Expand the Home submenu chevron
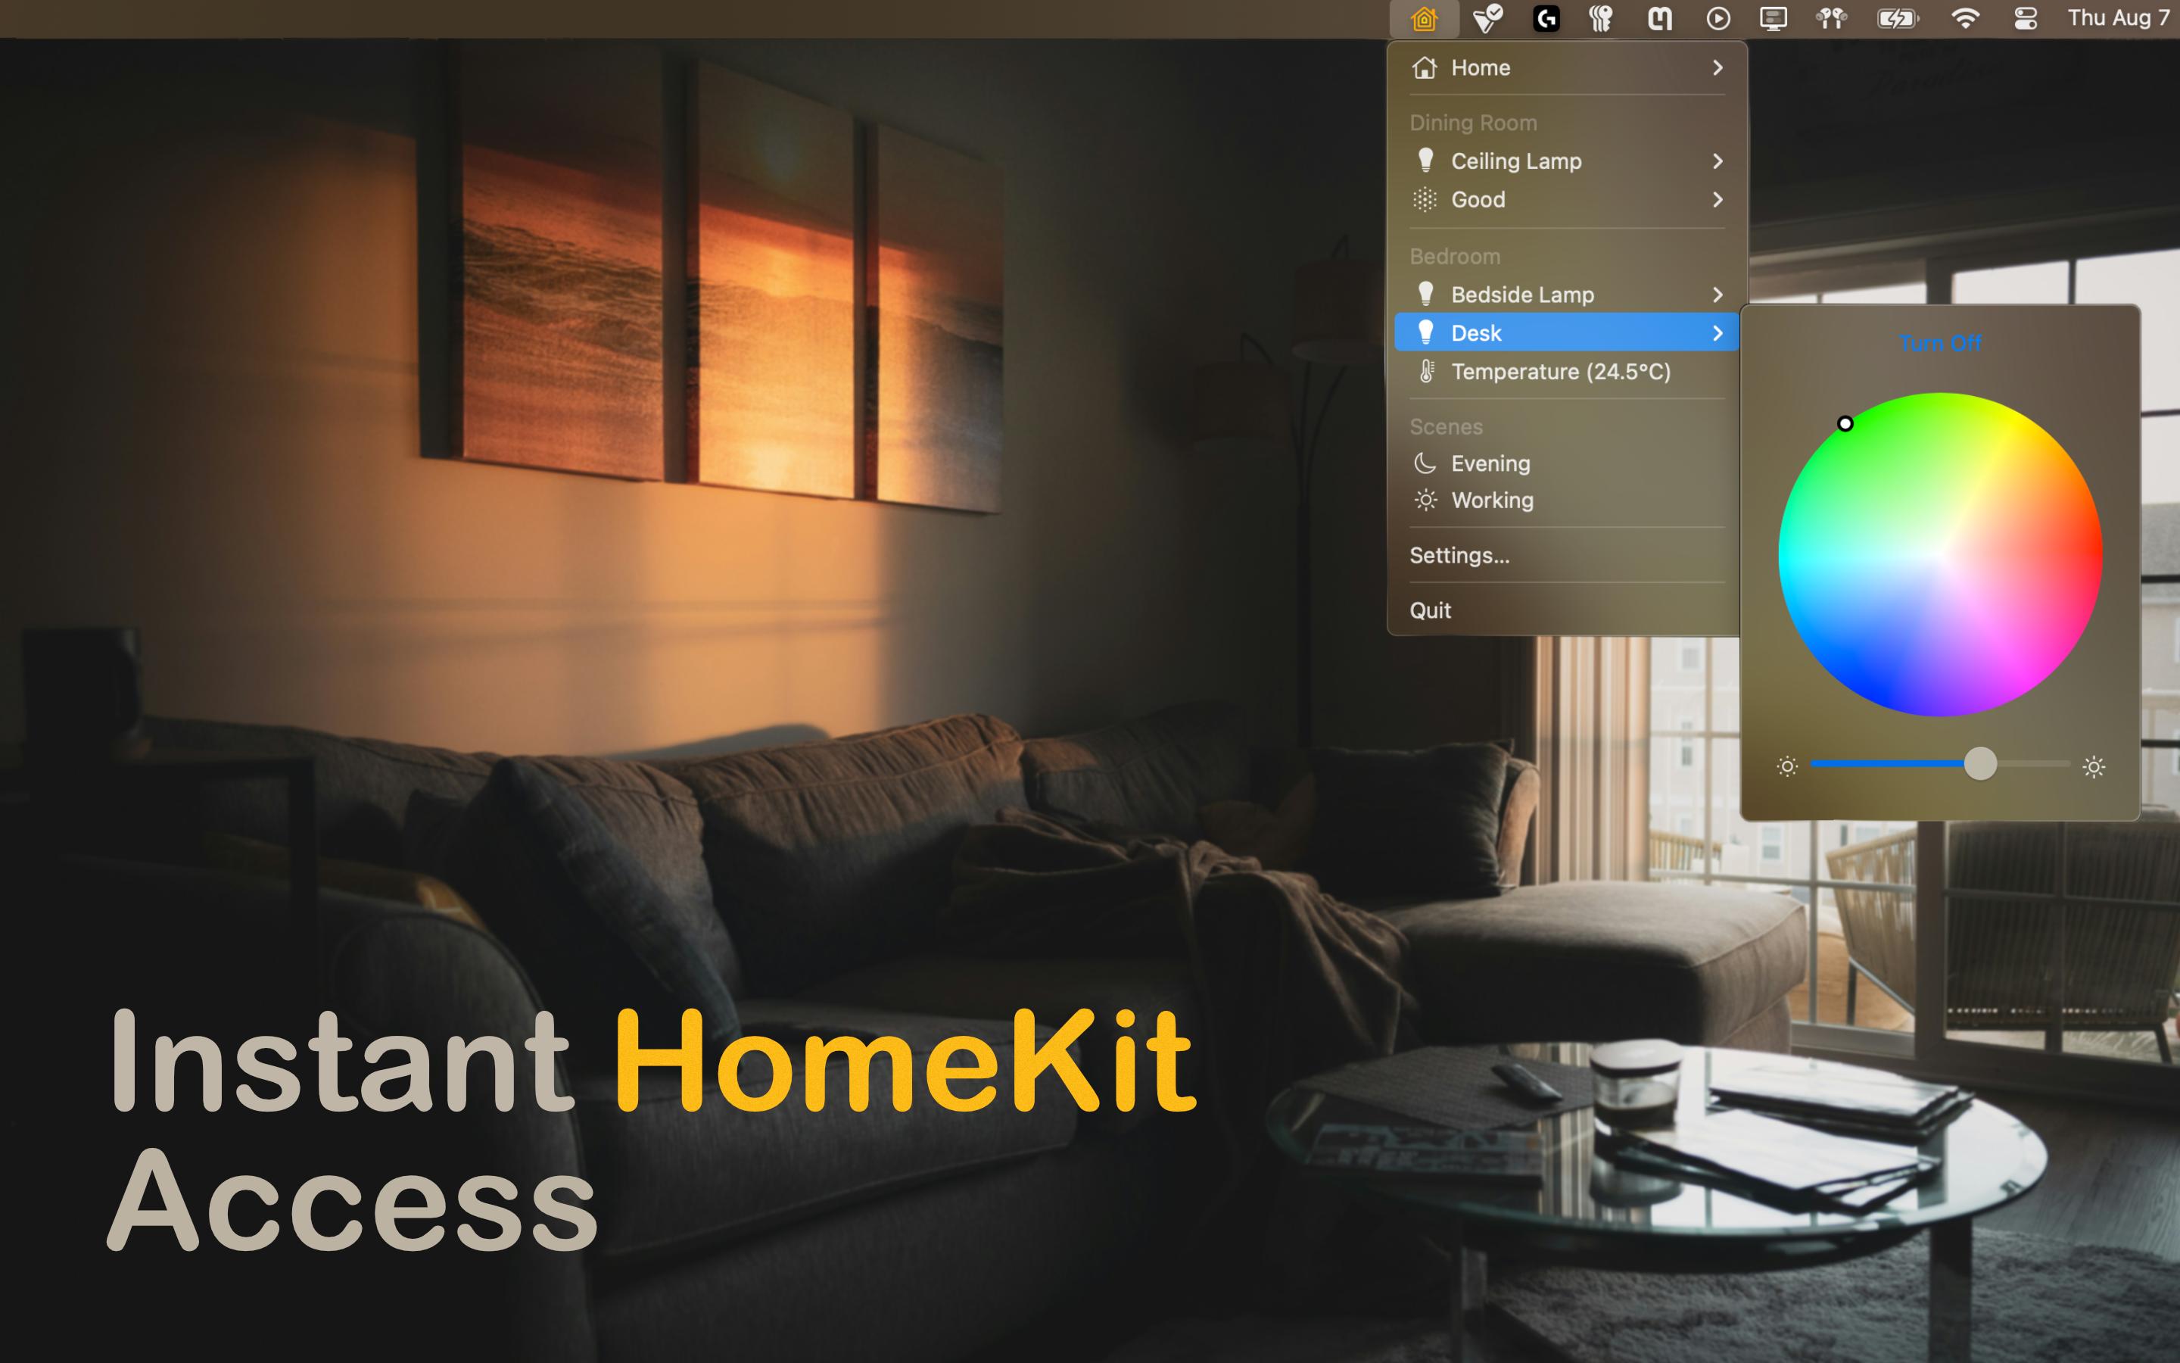Image resolution: width=2180 pixels, height=1363 pixels. coord(1717,67)
